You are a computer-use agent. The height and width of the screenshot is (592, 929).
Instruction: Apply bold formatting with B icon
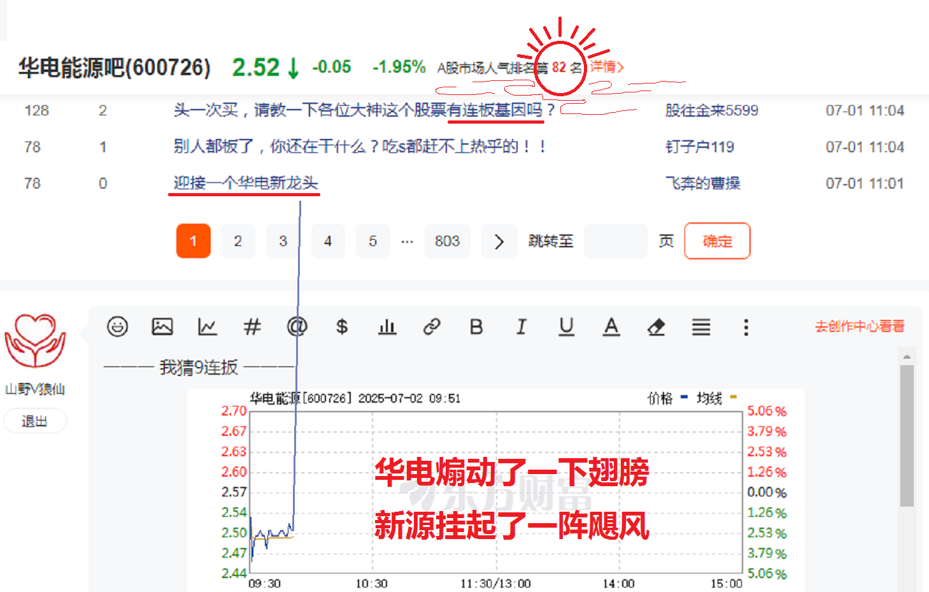(476, 327)
